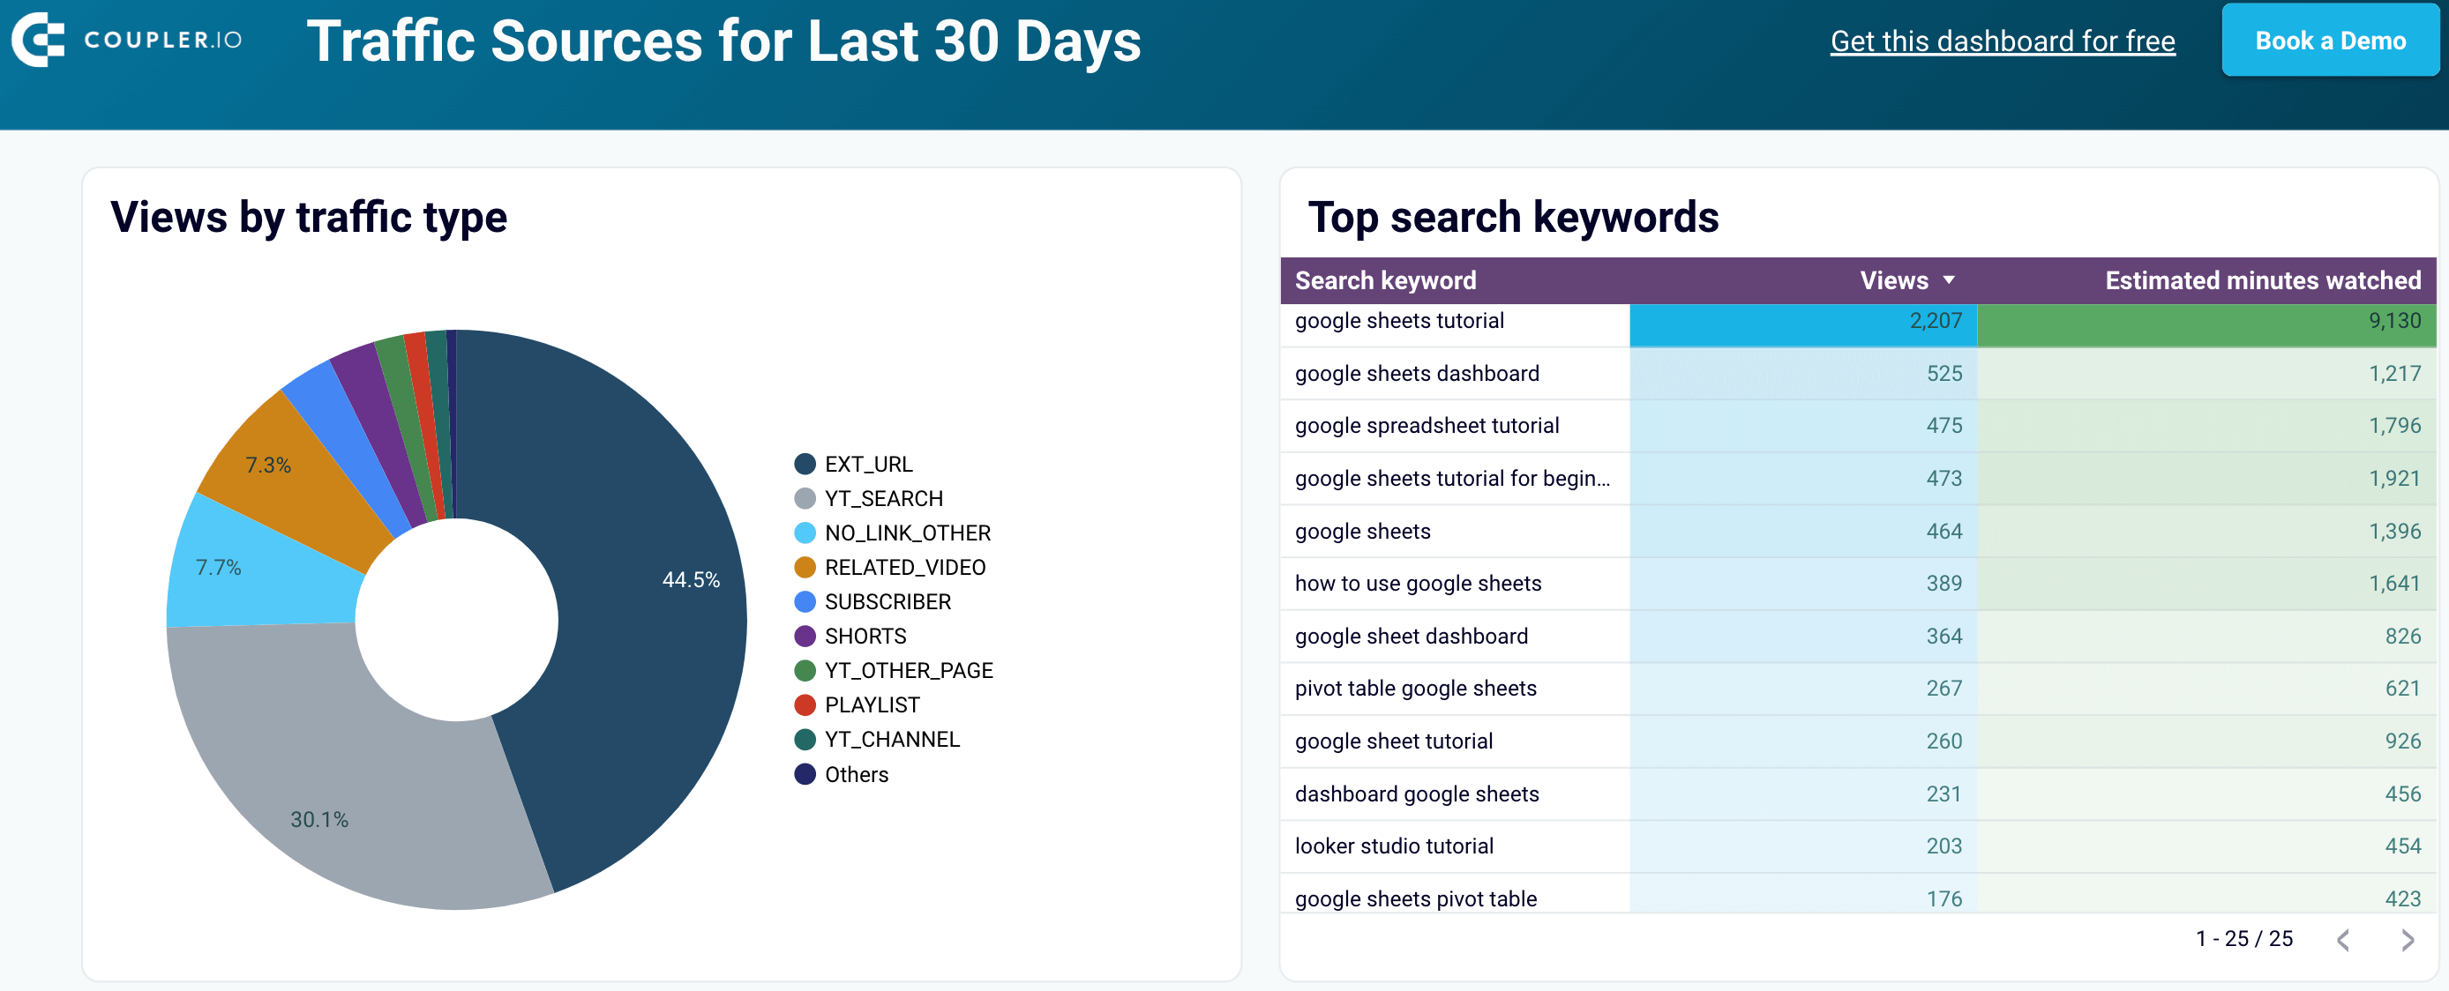The height and width of the screenshot is (991, 2449).
Task: Click the Coupler.io logo
Action: (126, 40)
